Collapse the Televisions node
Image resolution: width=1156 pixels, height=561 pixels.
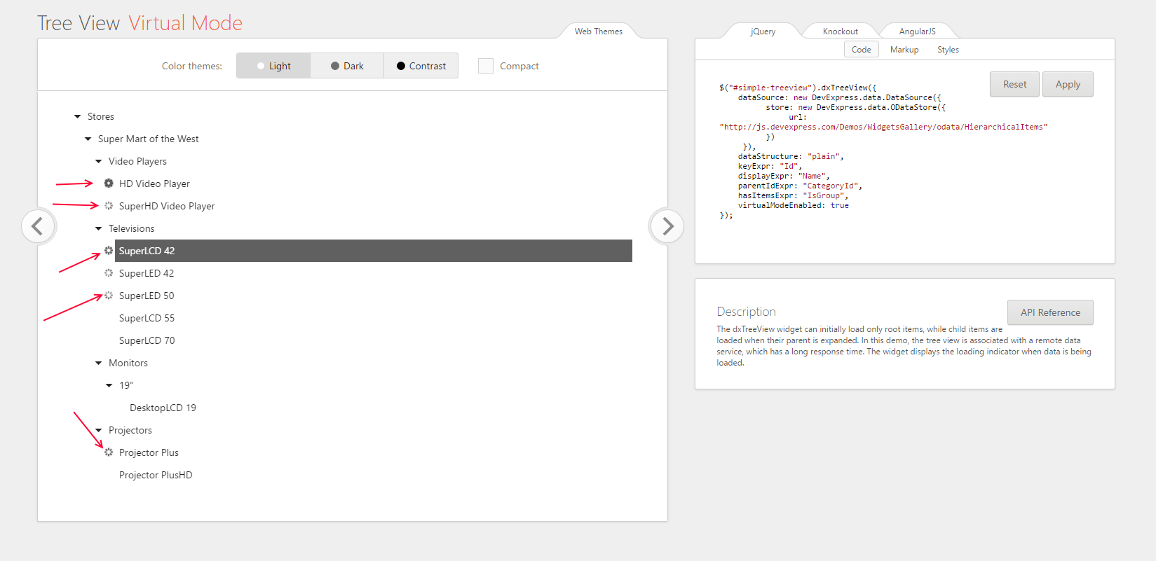(x=99, y=228)
